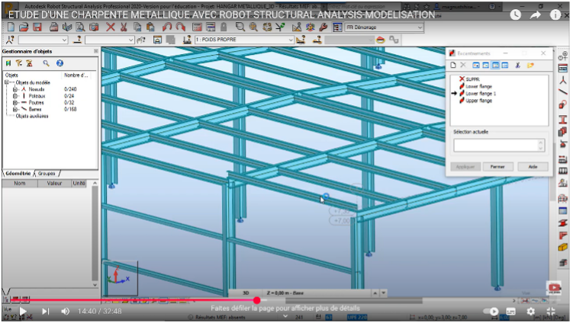Switch to large icons view in Excentrements dialog
Viewport: 573px width, 323px height.
click(476, 65)
